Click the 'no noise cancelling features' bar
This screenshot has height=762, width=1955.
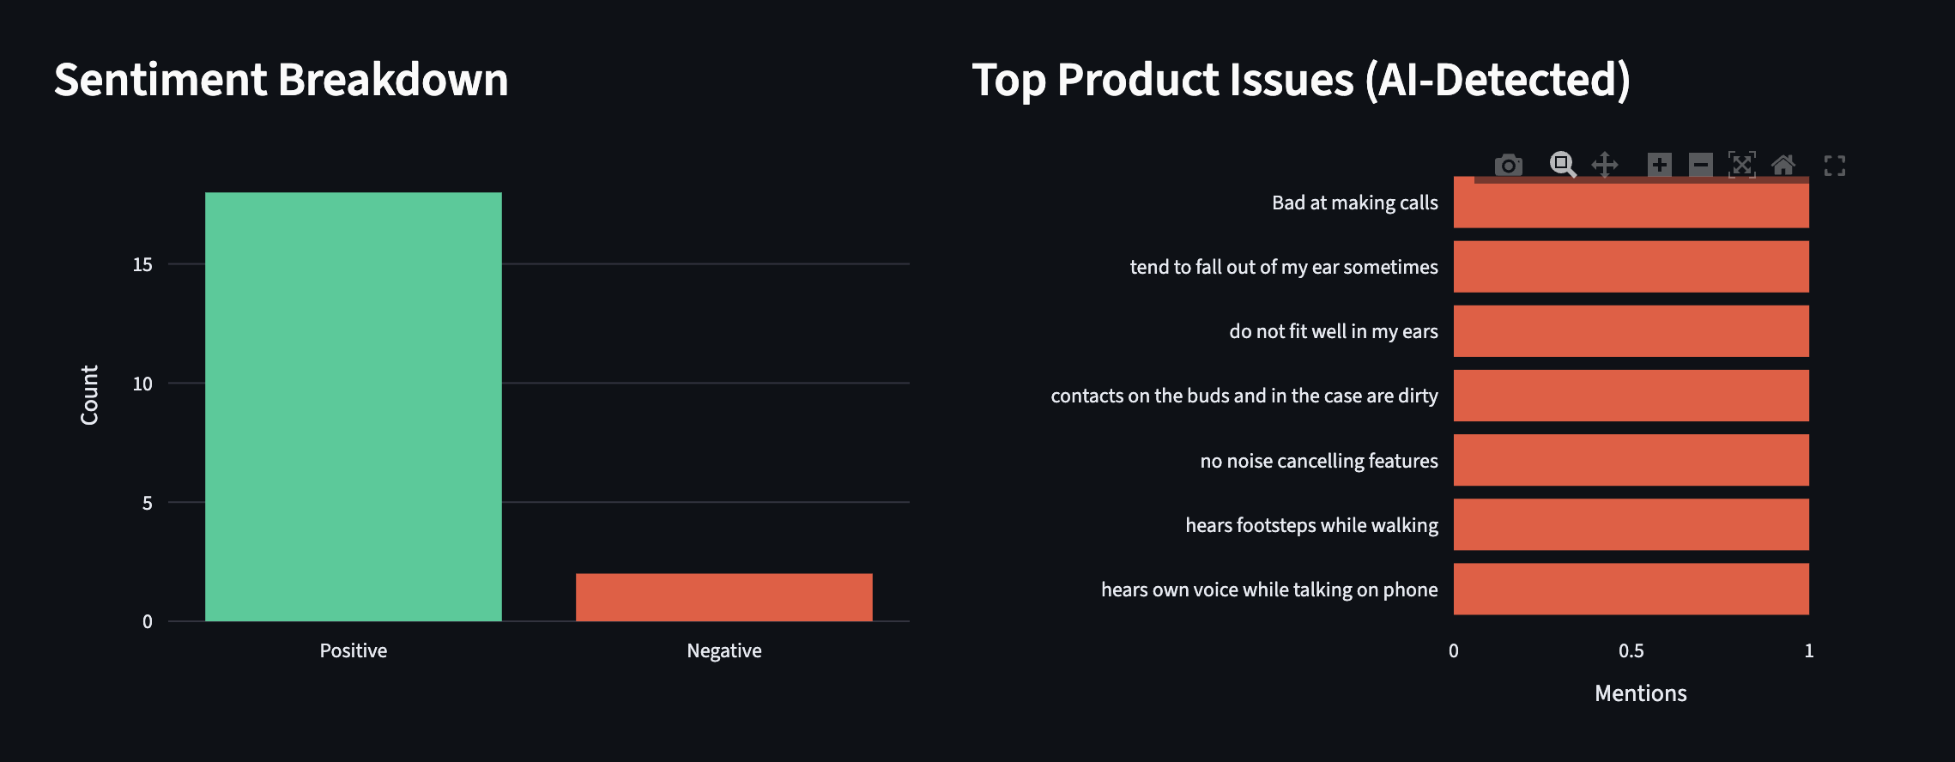coord(1631,460)
